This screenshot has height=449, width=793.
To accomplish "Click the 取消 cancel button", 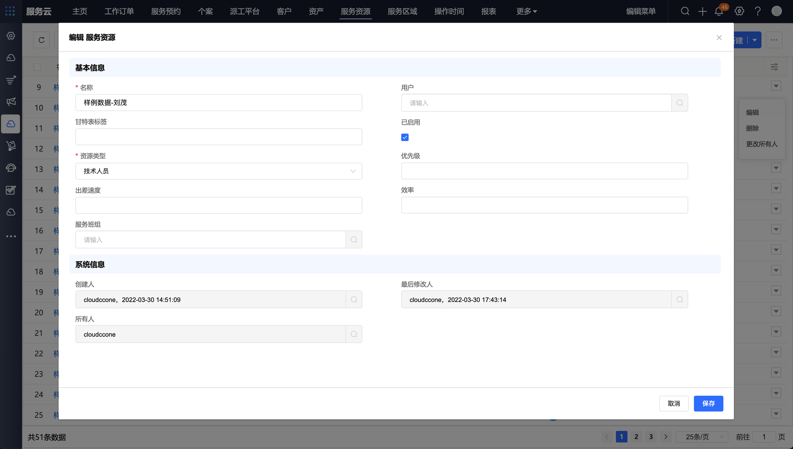I will (674, 403).
